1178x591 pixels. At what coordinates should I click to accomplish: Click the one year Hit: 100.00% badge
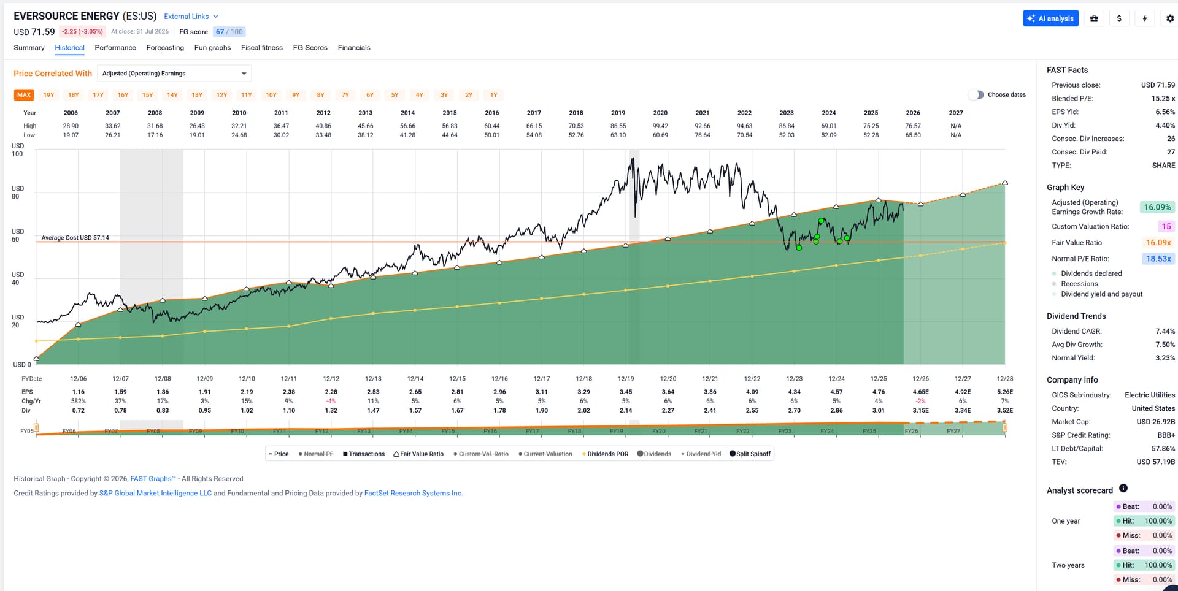click(x=1144, y=521)
